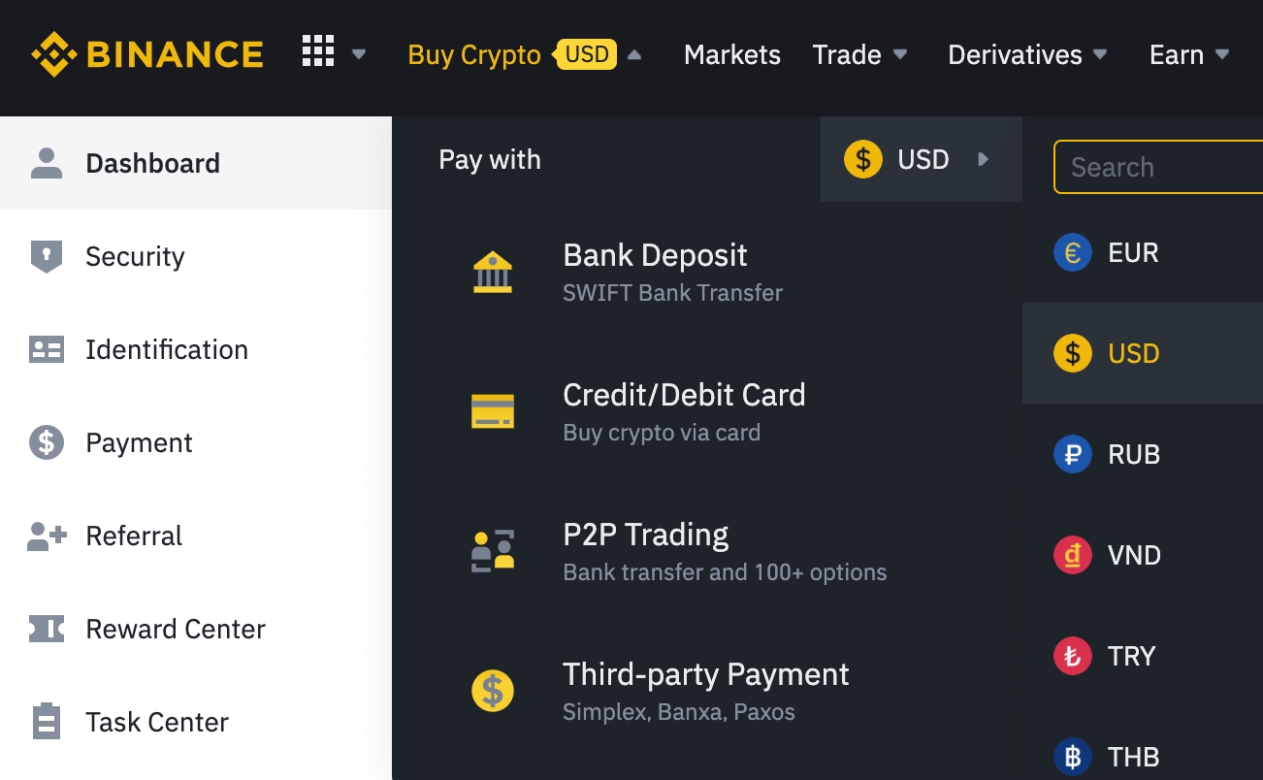
Task: Expand the Pay with USD currency selector
Action: (x=920, y=159)
